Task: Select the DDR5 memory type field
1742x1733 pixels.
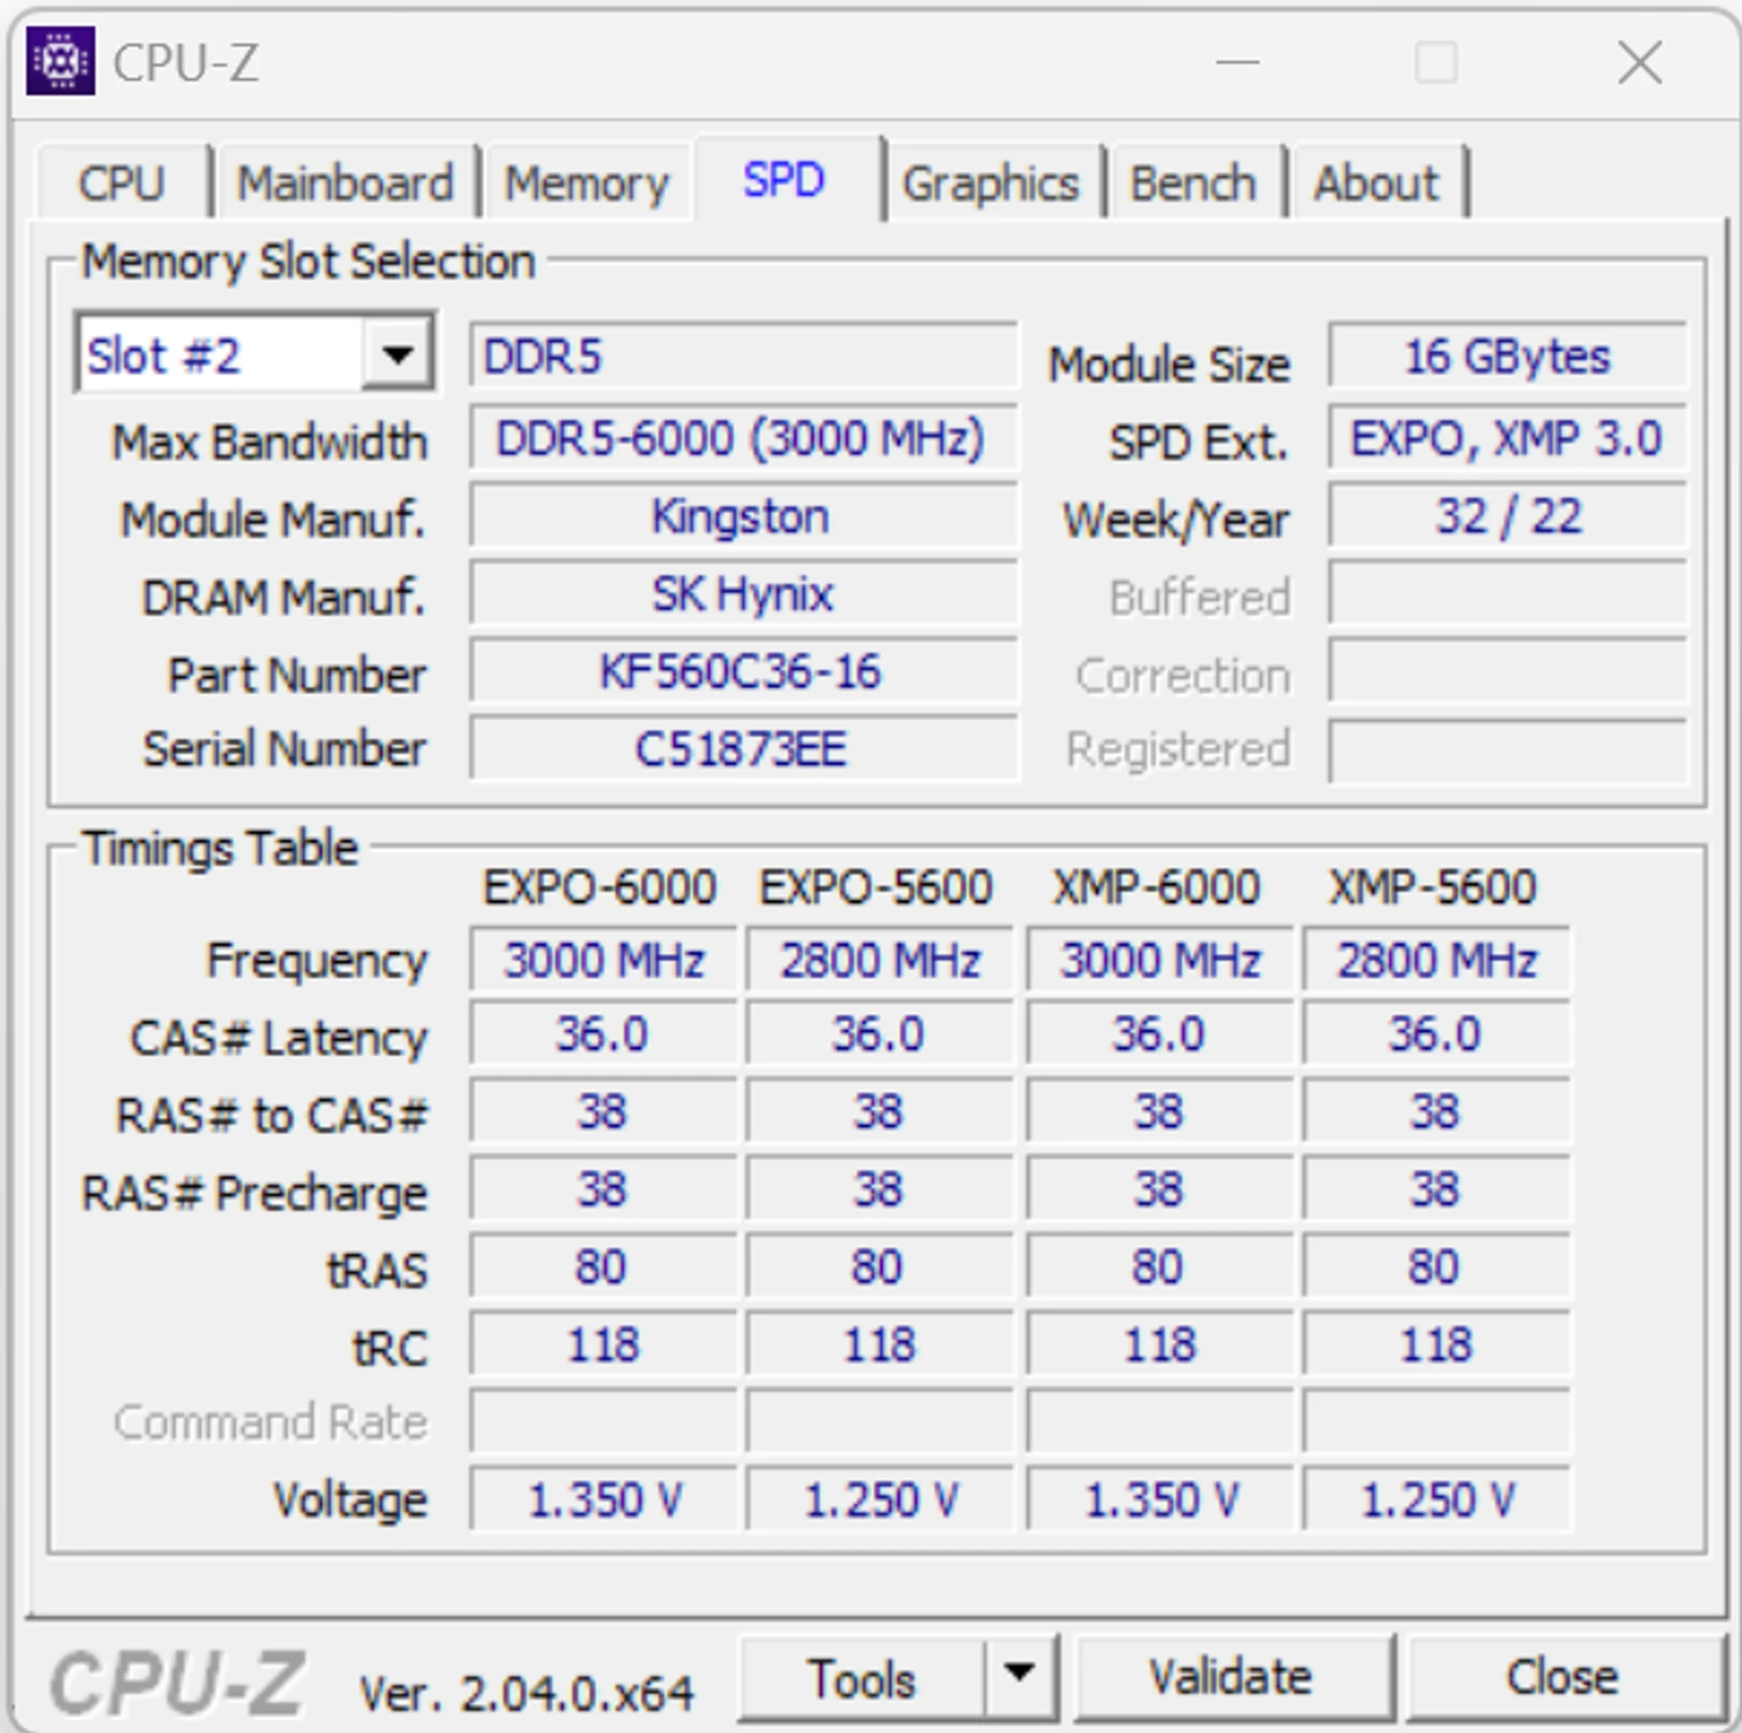Action: click(743, 356)
